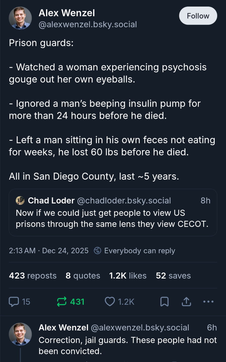Like the post with heart icon
Image resolution: width=226 pixels, height=362 pixels.
[110, 302]
